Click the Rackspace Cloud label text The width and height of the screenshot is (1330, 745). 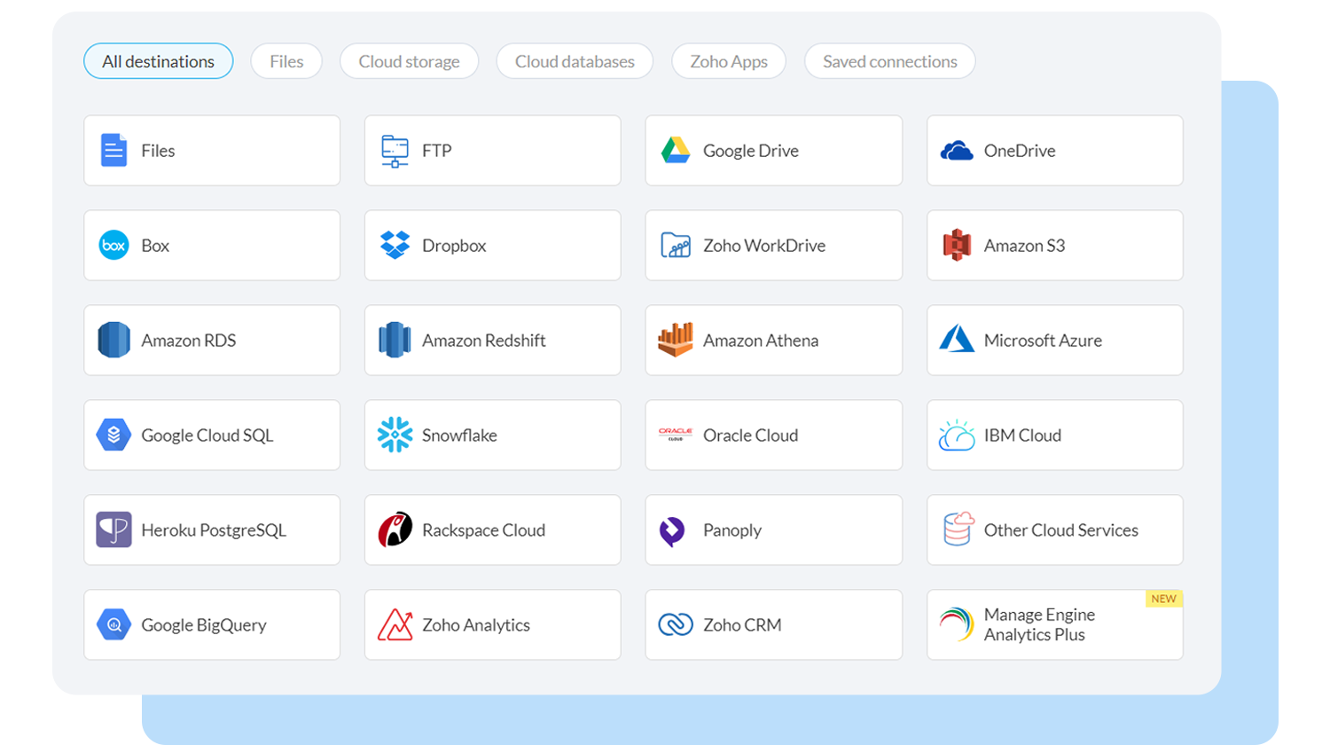click(484, 530)
